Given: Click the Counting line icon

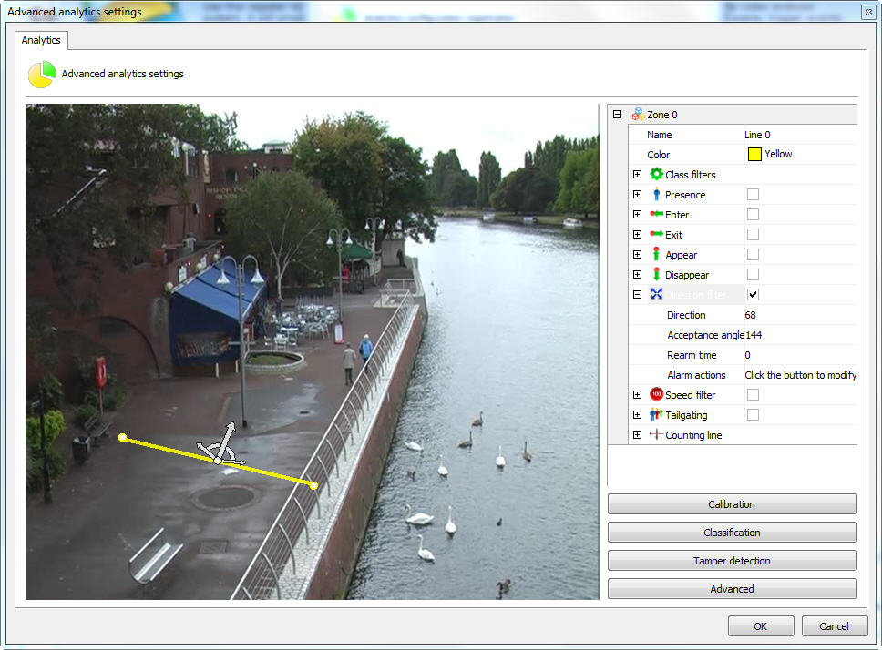Looking at the screenshot, I should [x=656, y=434].
